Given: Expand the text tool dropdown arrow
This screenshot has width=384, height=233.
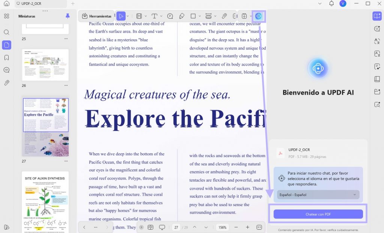Looking at the screenshot, I should [x=161, y=16].
